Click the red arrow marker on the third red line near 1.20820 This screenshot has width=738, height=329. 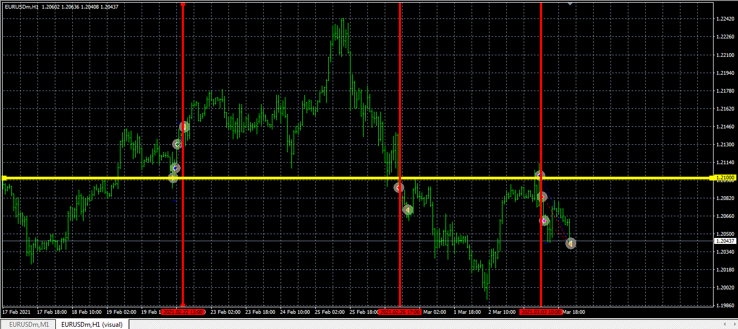[x=542, y=197]
